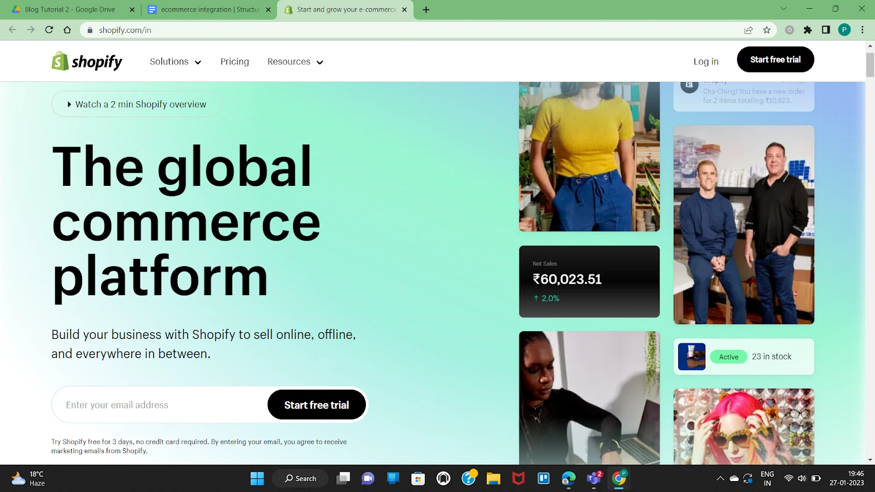The width and height of the screenshot is (875, 492).
Task: Toggle the browser side panel icon
Action: (x=826, y=30)
